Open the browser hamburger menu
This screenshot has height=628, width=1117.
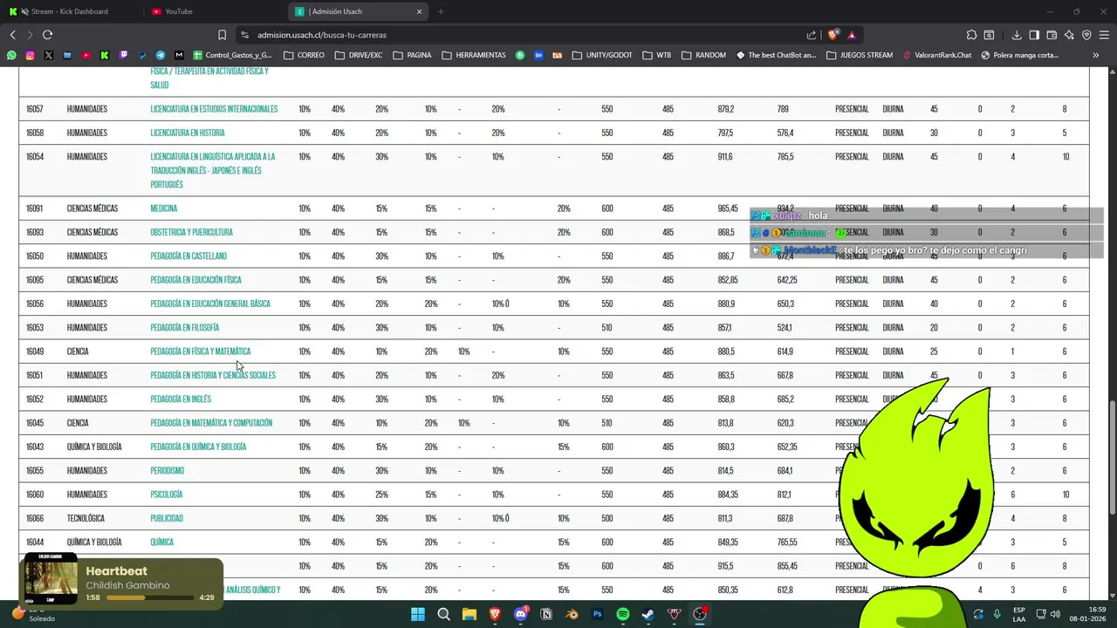[1104, 35]
